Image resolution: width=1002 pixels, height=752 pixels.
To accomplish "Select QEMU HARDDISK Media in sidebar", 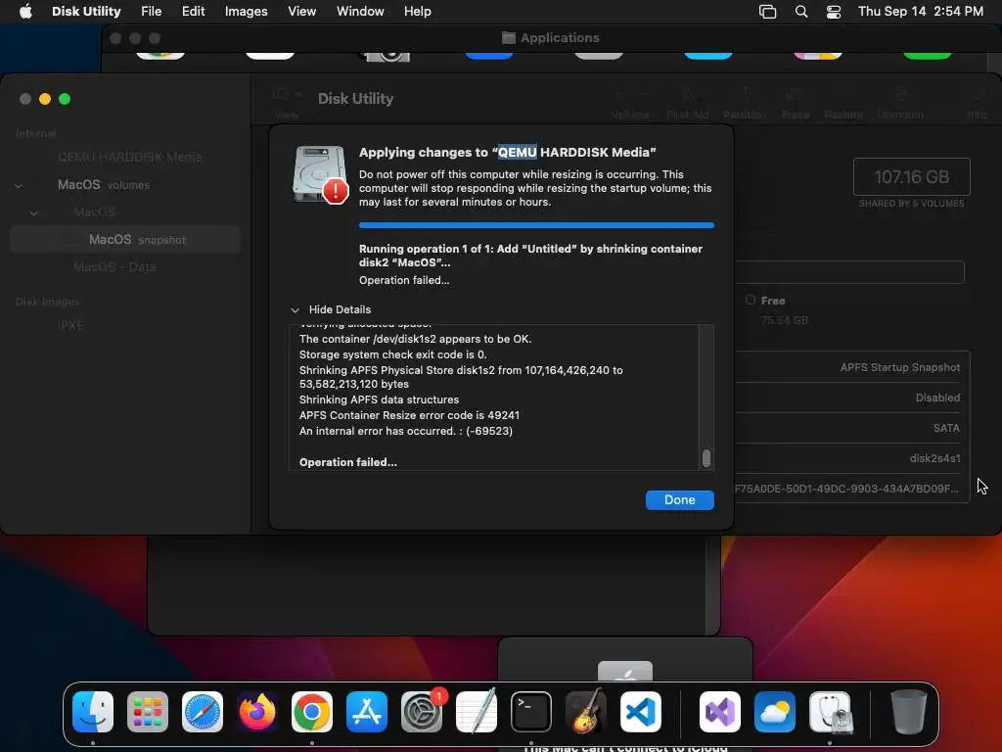I will [x=130, y=158].
